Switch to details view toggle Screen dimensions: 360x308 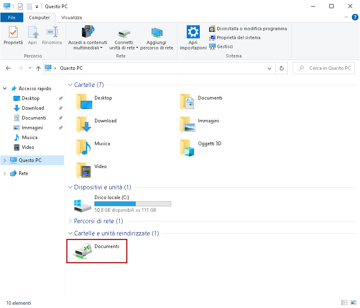(x=345, y=303)
